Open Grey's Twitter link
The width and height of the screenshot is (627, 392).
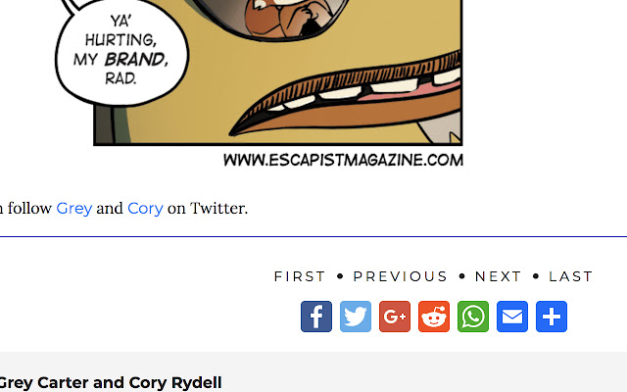(74, 209)
